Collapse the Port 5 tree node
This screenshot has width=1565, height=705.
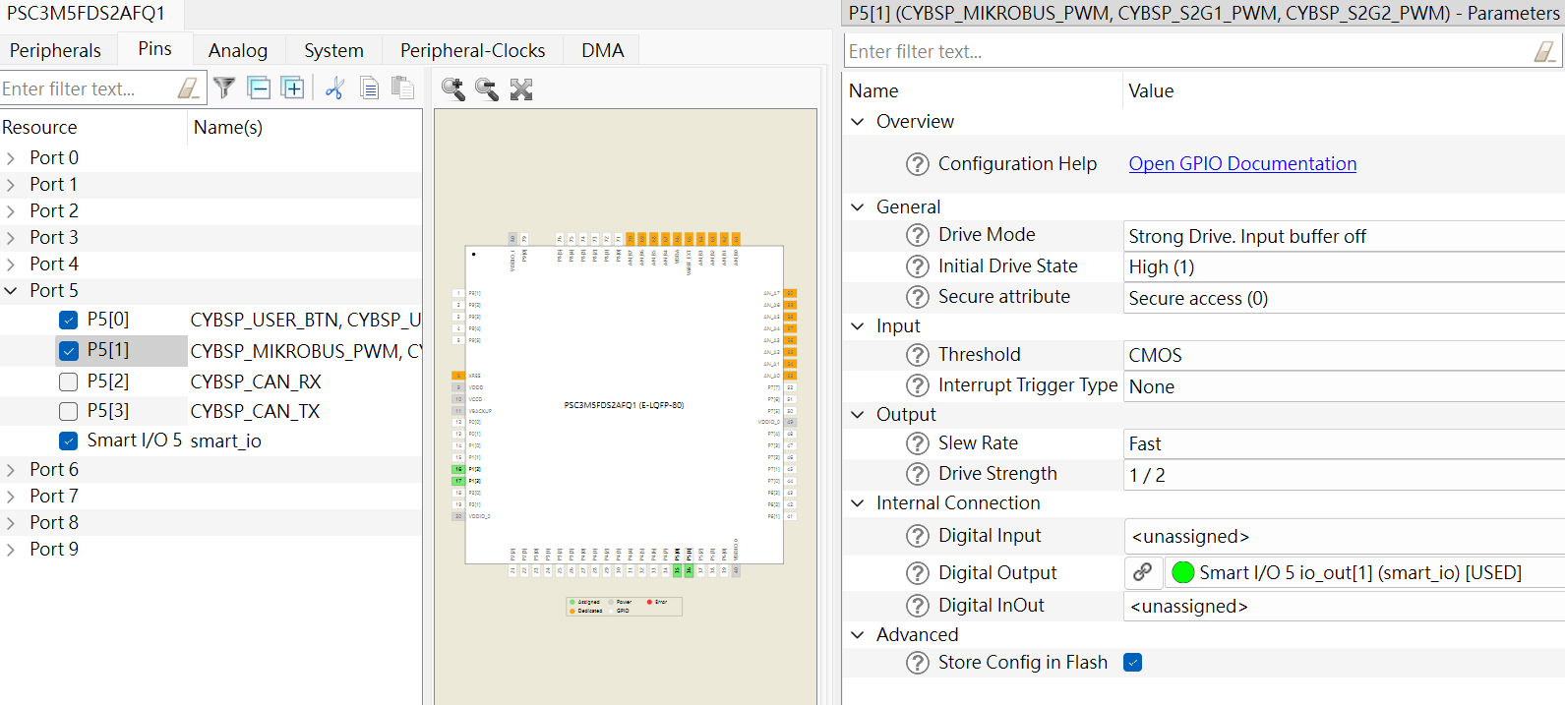click(11, 291)
